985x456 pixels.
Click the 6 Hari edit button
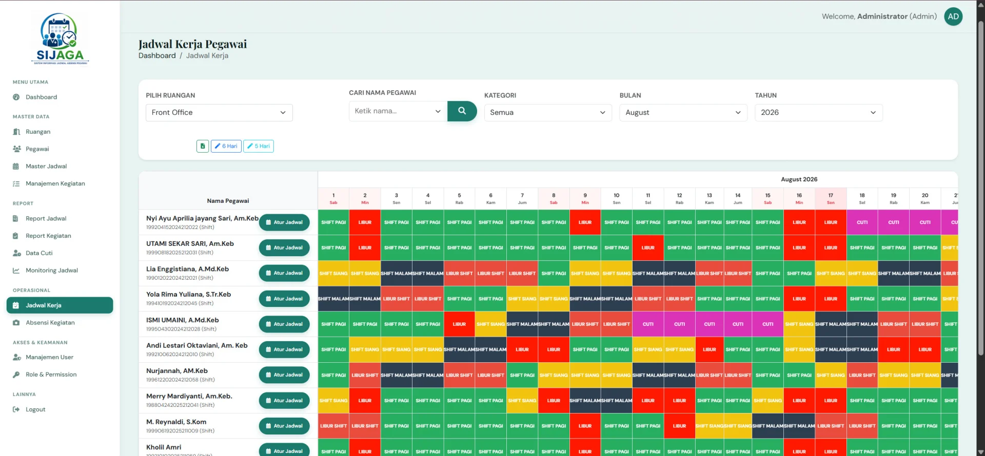coord(226,146)
